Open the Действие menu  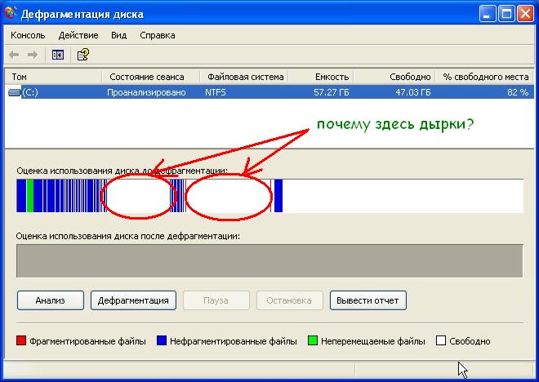pyautogui.click(x=78, y=35)
